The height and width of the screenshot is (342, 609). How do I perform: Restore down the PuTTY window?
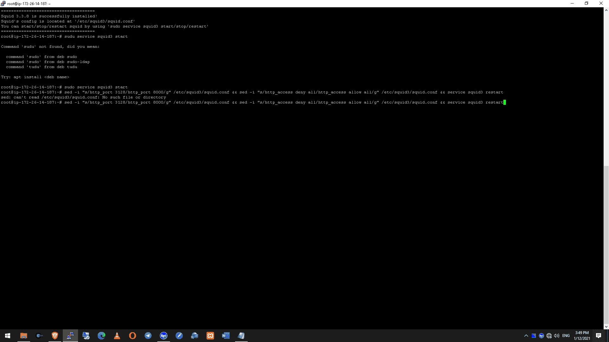pos(586,3)
